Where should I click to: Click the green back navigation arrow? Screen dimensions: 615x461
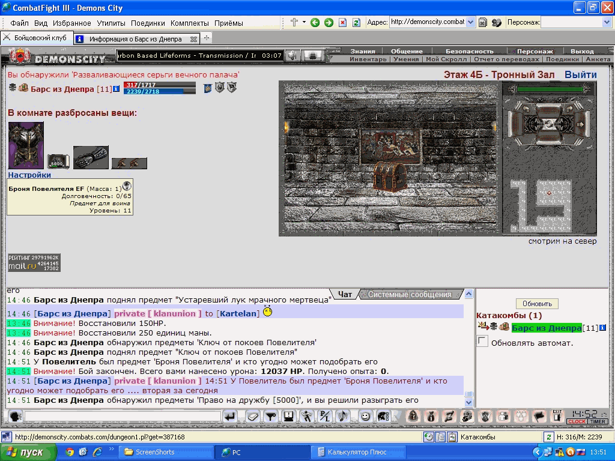coord(315,23)
